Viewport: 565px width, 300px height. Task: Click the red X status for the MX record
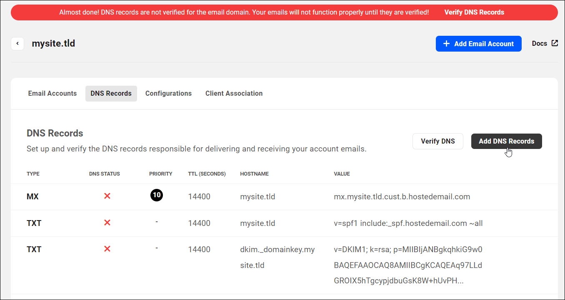107,196
